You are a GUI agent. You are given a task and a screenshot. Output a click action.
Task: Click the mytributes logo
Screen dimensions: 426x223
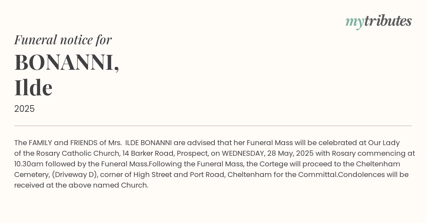(x=378, y=22)
